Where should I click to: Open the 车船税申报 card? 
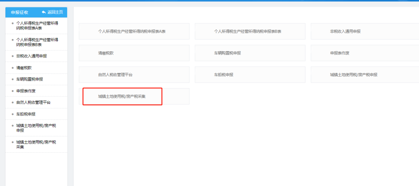[x=250, y=75]
